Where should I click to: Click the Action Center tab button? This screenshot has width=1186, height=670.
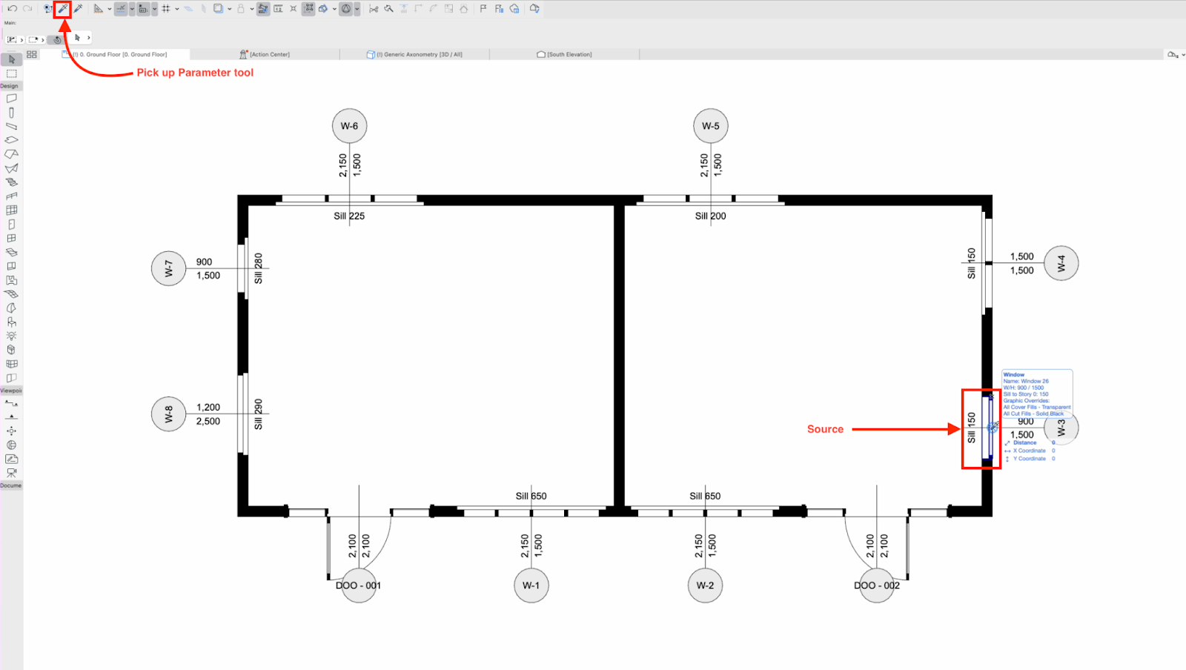click(265, 53)
